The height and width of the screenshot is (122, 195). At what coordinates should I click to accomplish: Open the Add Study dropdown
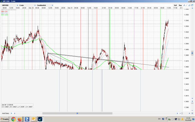point(7,113)
